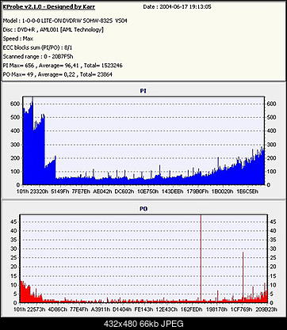Viewport: 287px width, 330px height.
Task: Click the 143DEEh axis label
Action: click(172, 192)
